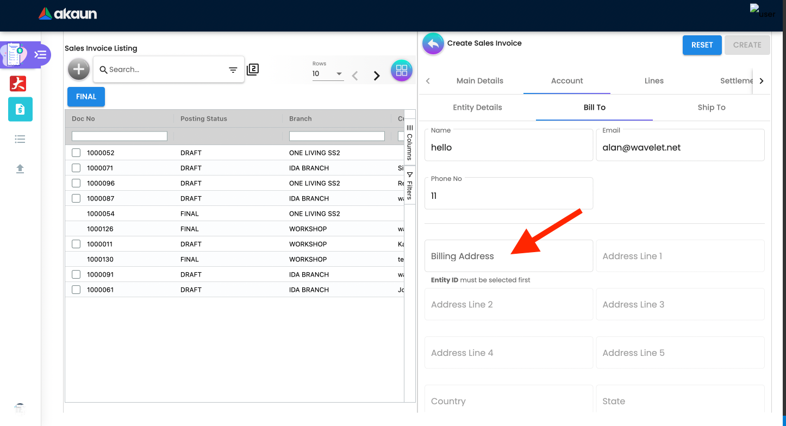Click the FINAL button above the table
This screenshot has width=786, height=426.
pyautogui.click(x=86, y=97)
